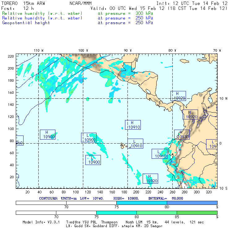Click the cyan 75-80% segment of lower colorbar

(x=116, y=213)
